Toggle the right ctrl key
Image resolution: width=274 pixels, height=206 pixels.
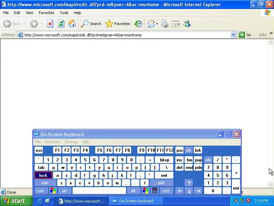point(166,191)
